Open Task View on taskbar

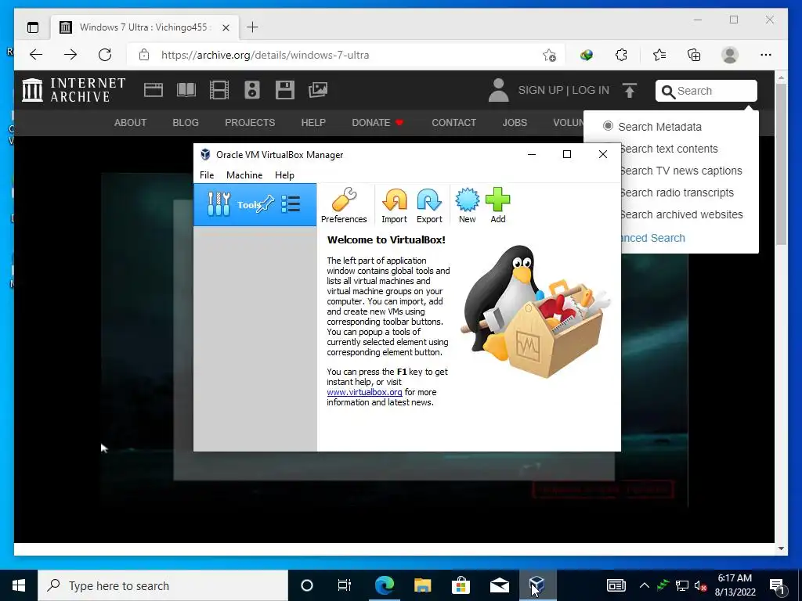[x=345, y=585]
